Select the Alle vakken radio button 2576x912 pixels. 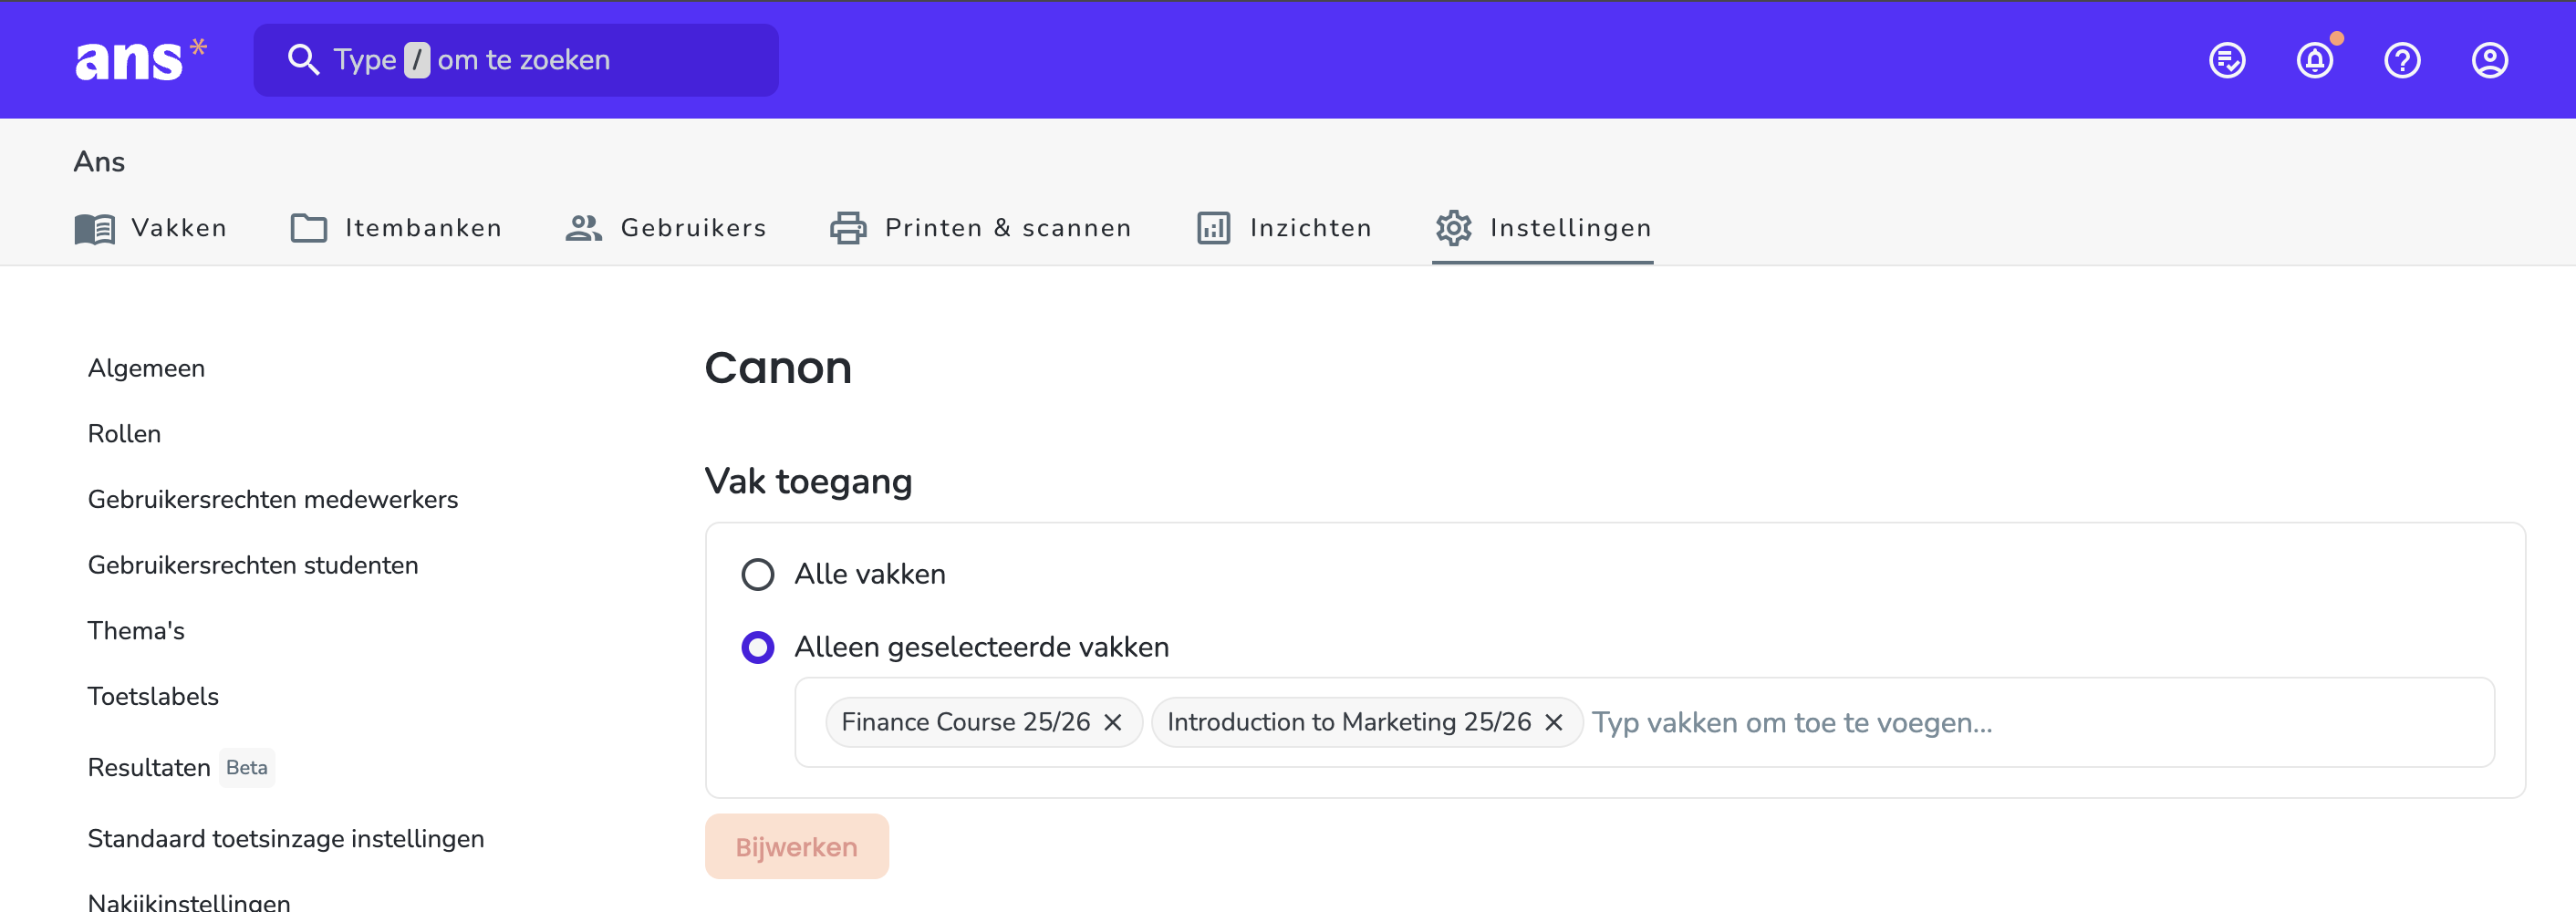[x=758, y=575]
